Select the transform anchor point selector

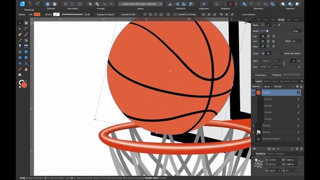[x=258, y=163]
